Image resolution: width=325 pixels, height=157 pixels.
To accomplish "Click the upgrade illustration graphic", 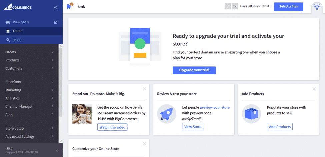I will (140, 47).
